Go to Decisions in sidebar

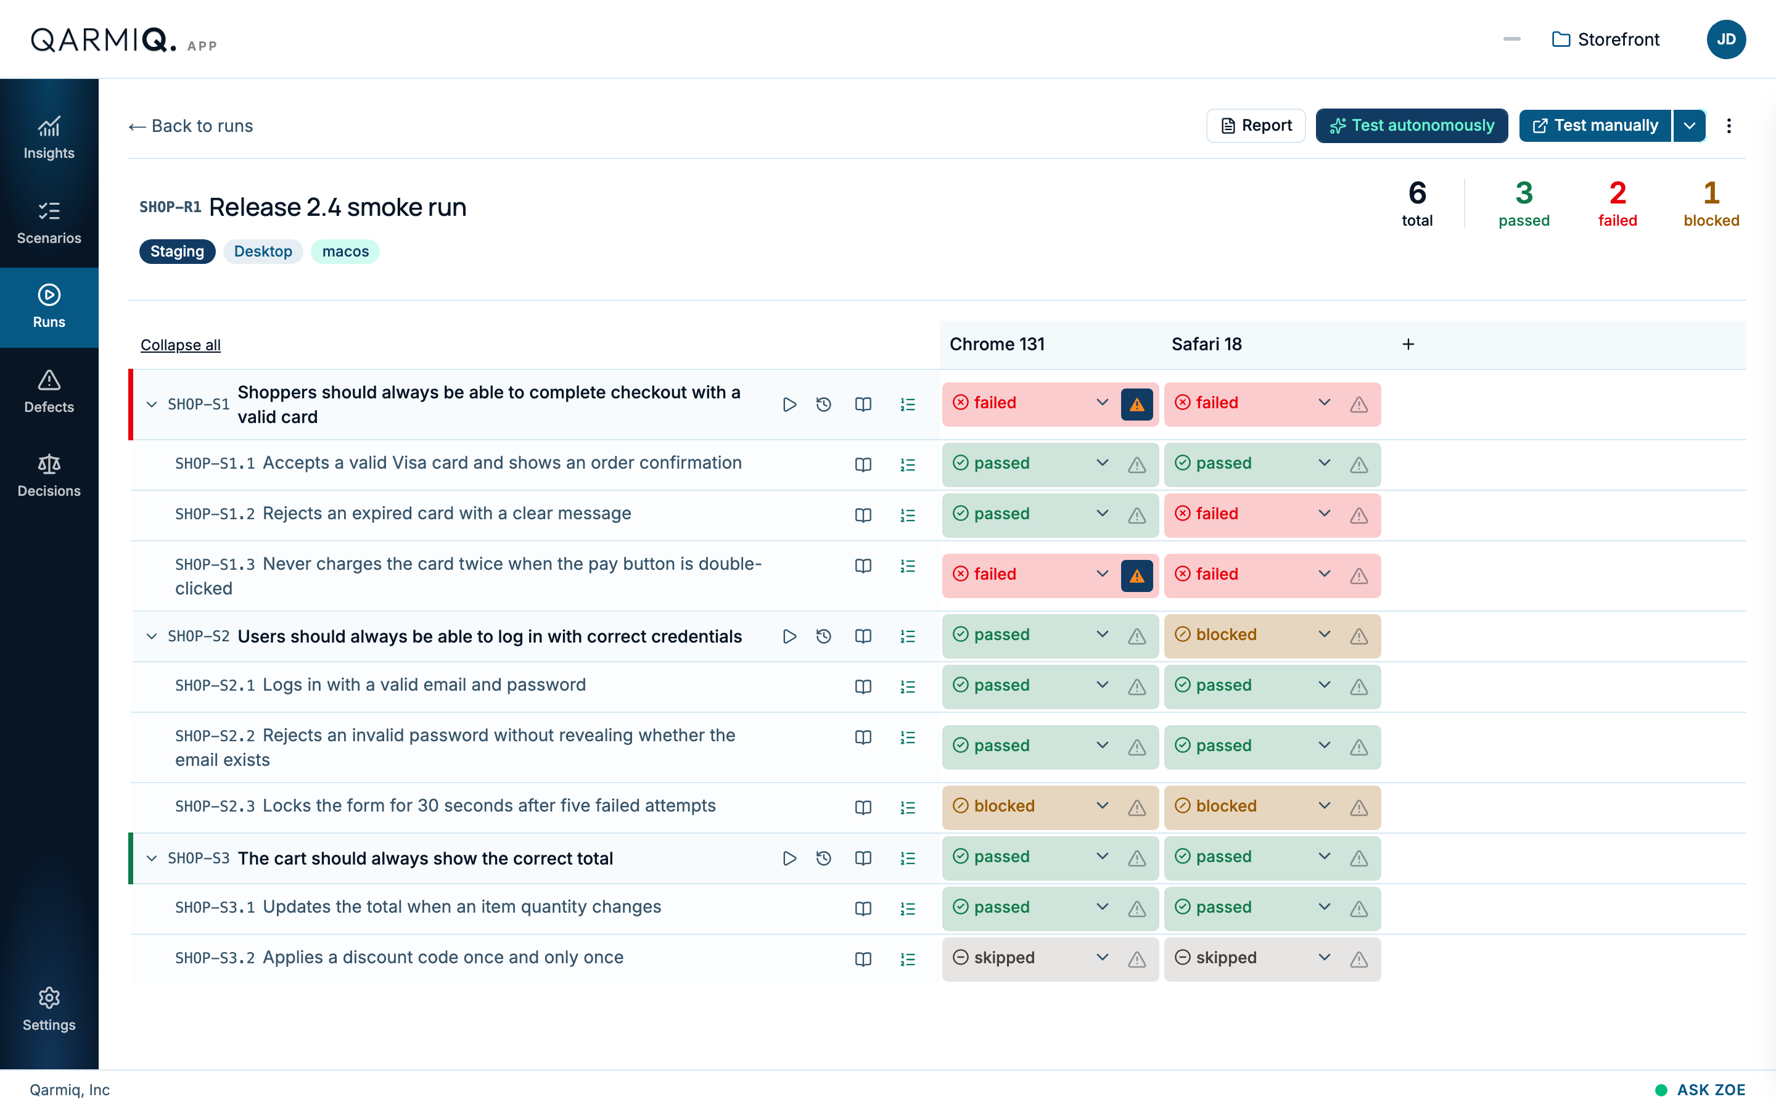pyautogui.click(x=49, y=475)
